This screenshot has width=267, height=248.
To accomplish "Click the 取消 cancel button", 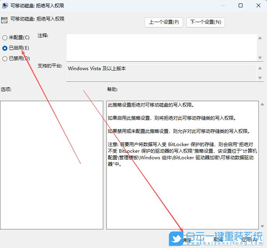I will pyautogui.click(x=218, y=240).
